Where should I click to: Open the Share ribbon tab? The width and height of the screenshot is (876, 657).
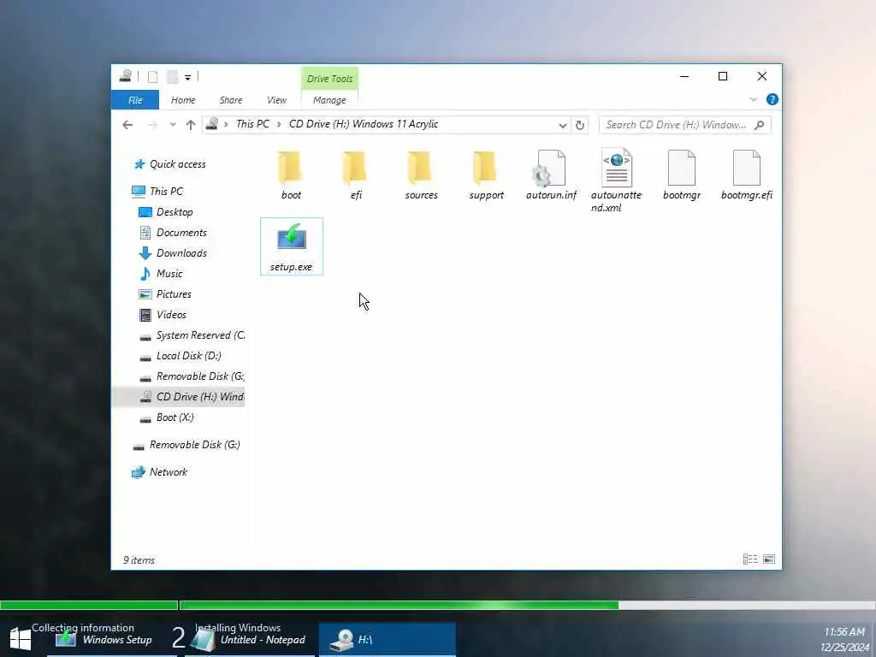(x=231, y=100)
